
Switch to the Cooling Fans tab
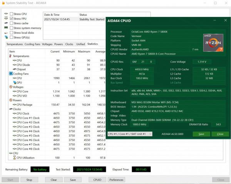pos(32,44)
